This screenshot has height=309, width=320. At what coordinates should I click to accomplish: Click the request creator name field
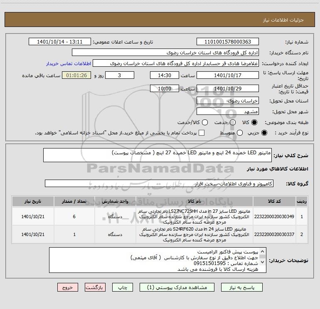176,63
